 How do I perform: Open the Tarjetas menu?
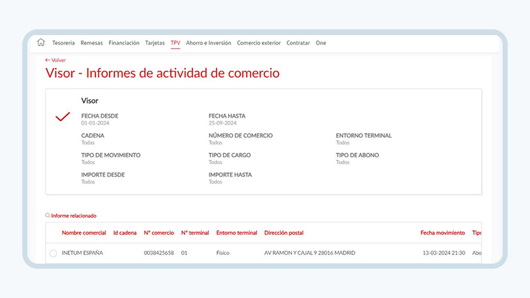coord(155,43)
